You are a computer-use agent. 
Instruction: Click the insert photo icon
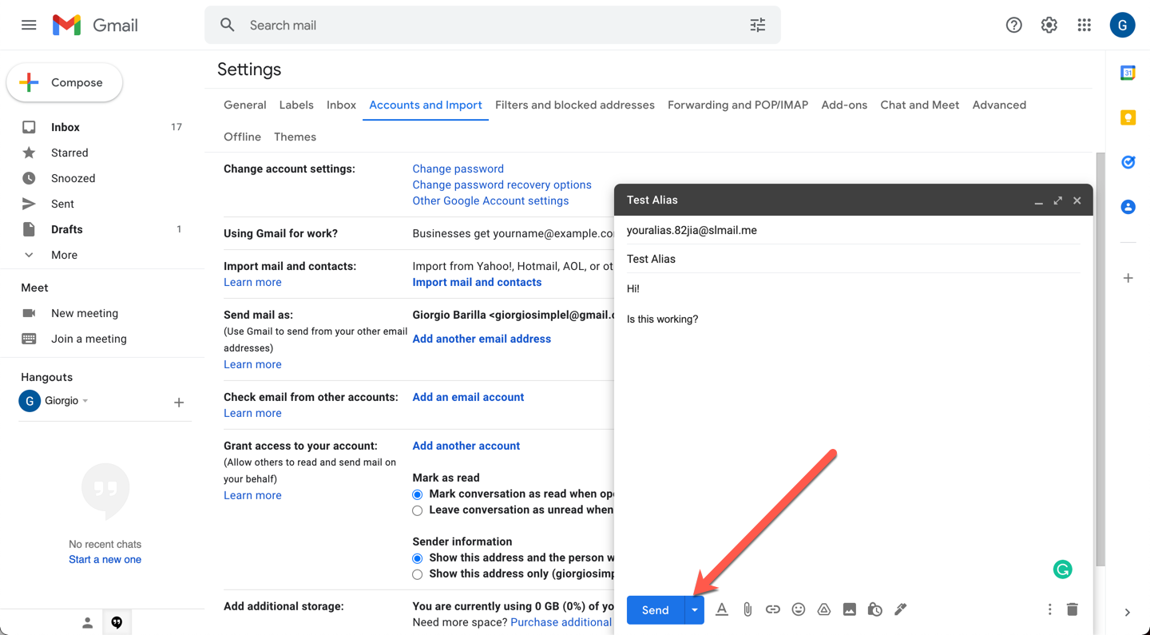849,609
